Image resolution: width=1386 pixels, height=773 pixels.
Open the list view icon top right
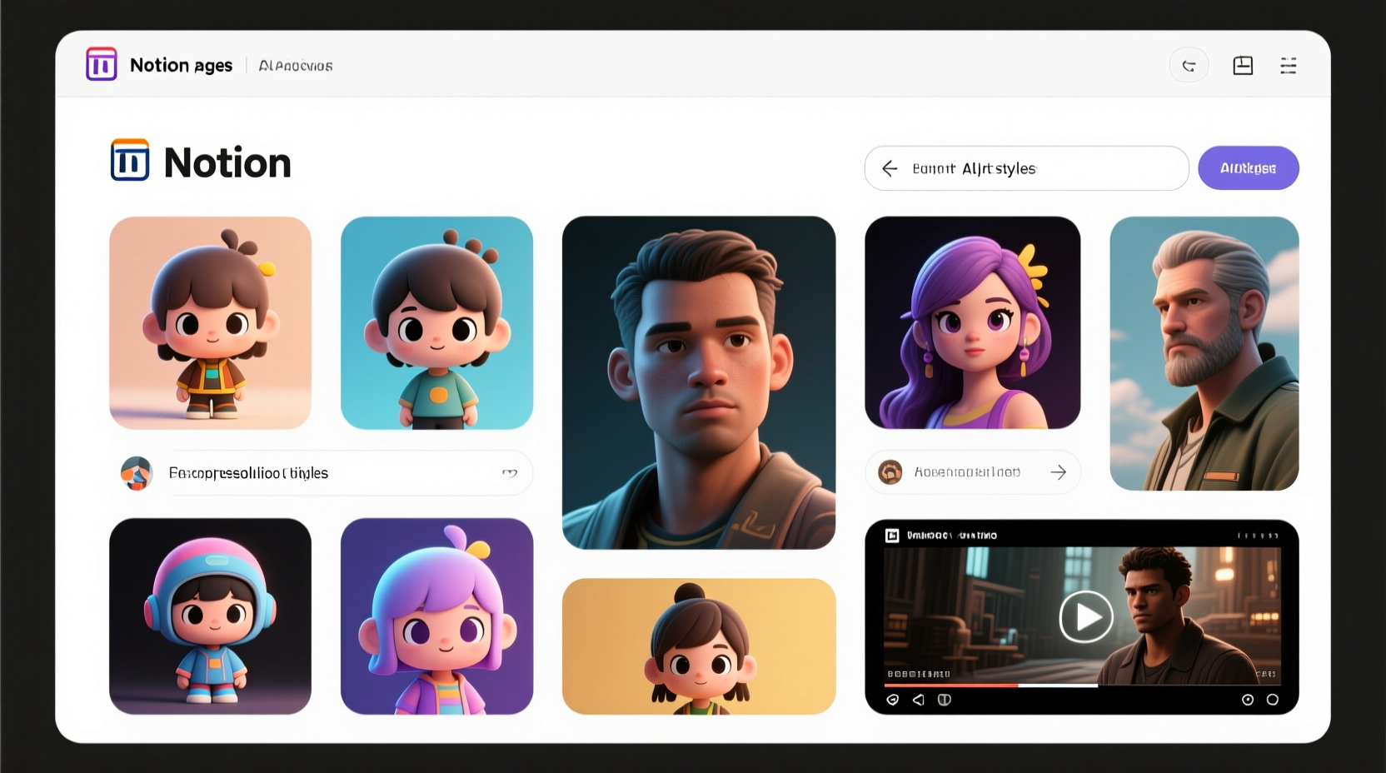1289,65
